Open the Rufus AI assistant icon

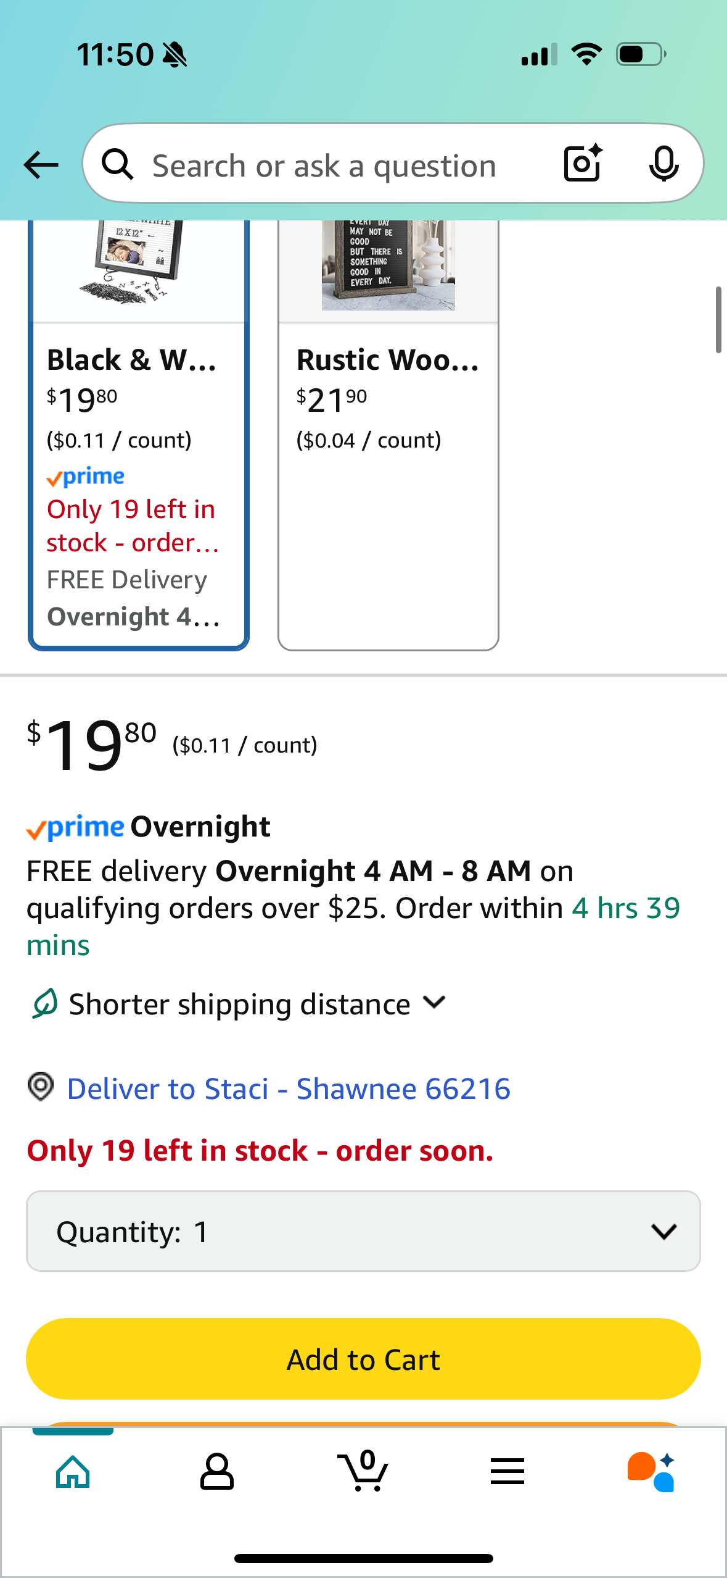click(651, 1471)
